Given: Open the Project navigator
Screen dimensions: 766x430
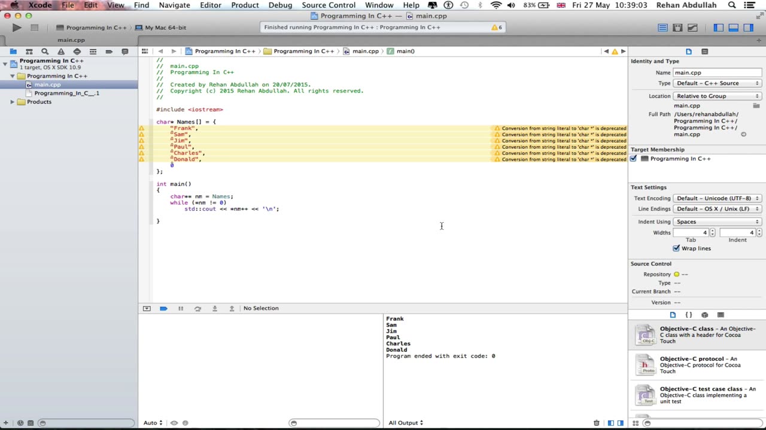Looking at the screenshot, I should (13, 51).
